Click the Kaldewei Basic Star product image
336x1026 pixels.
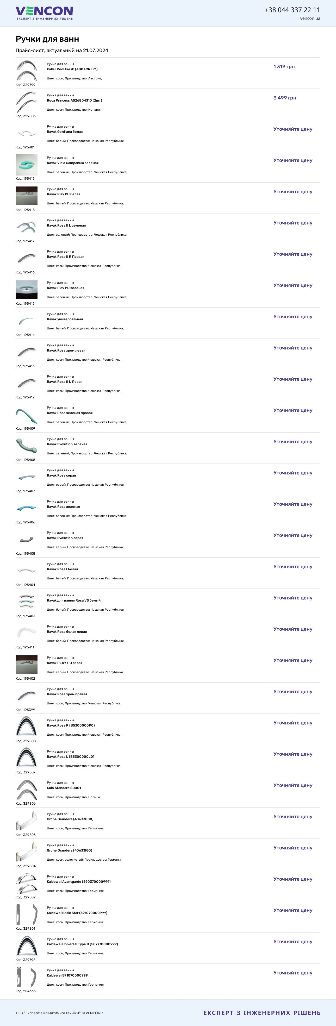[x=26, y=915]
